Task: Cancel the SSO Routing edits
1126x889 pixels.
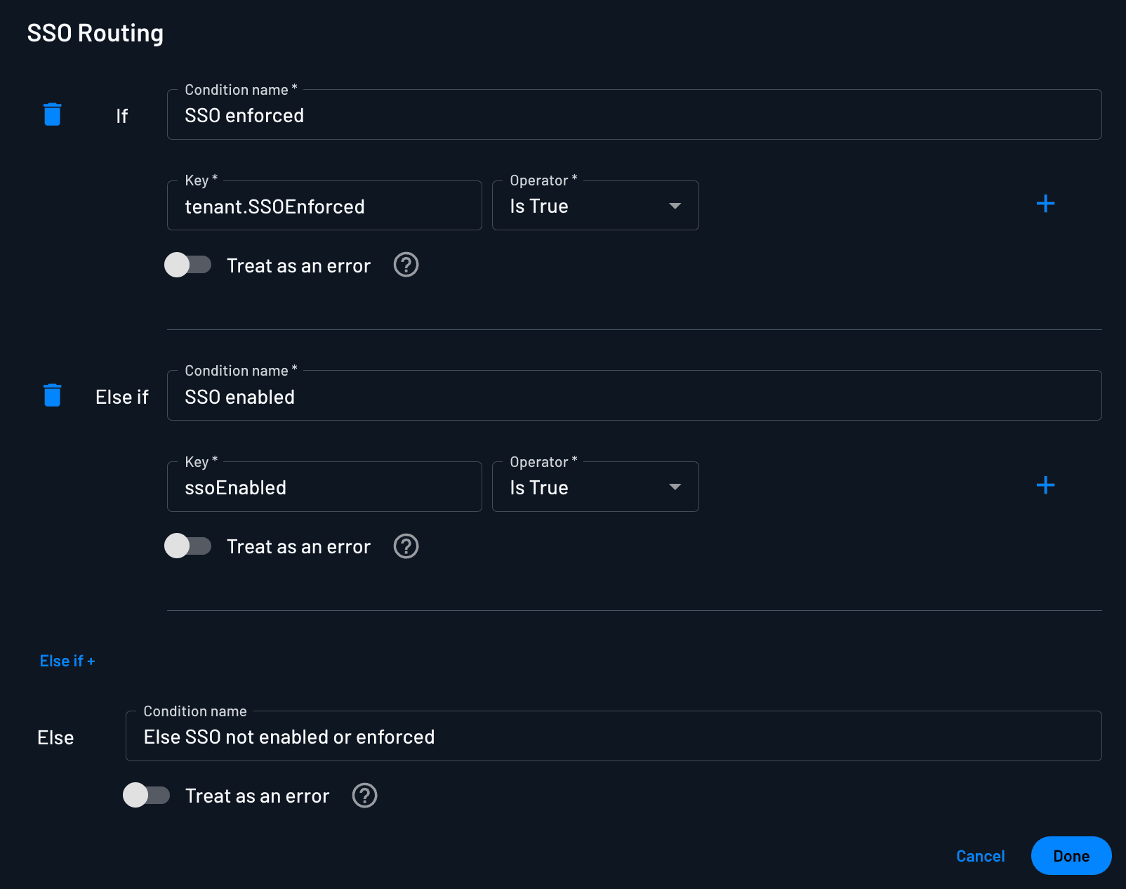Action: tap(980, 855)
